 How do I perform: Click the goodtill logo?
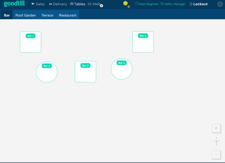point(14,4)
